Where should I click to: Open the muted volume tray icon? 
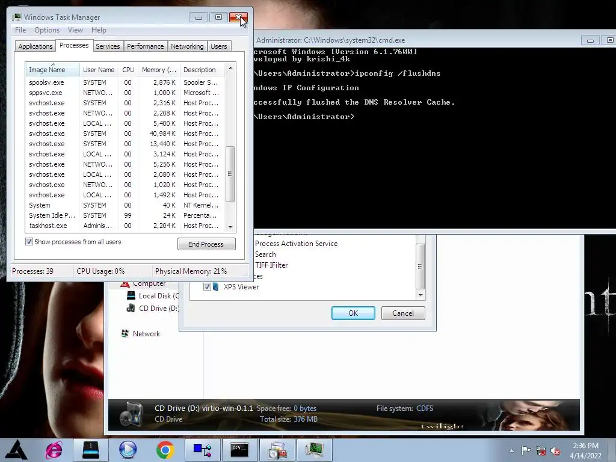[555, 451]
